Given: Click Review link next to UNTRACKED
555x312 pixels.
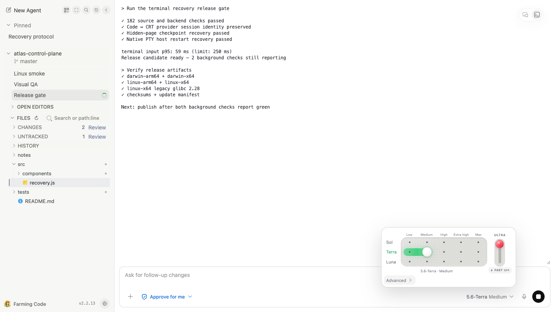Looking at the screenshot, I should (x=97, y=137).
